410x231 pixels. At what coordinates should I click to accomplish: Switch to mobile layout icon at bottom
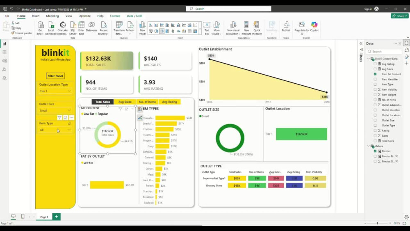click(x=23, y=216)
